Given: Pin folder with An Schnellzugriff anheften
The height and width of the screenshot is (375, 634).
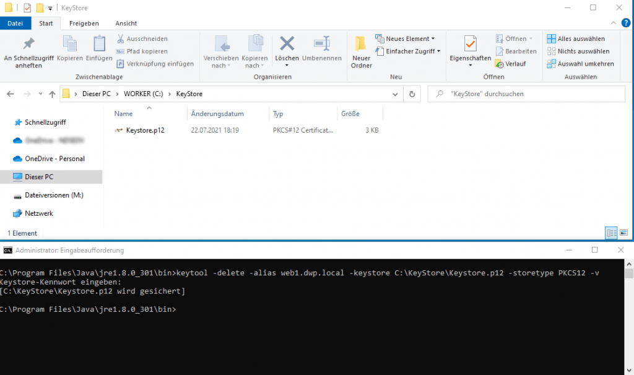Looking at the screenshot, I should coord(28,45).
